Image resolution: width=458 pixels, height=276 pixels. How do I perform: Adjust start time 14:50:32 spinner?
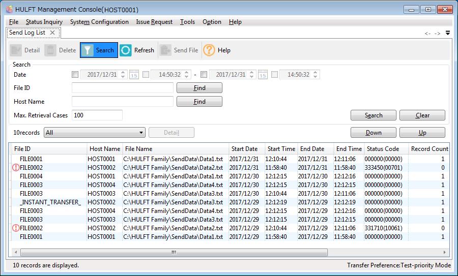pyautogui.click(x=187, y=74)
